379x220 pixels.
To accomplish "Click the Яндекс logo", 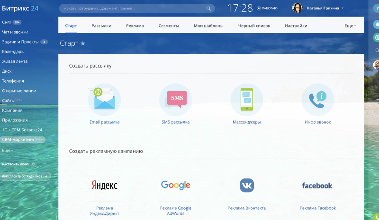I will [x=104, y=185].
